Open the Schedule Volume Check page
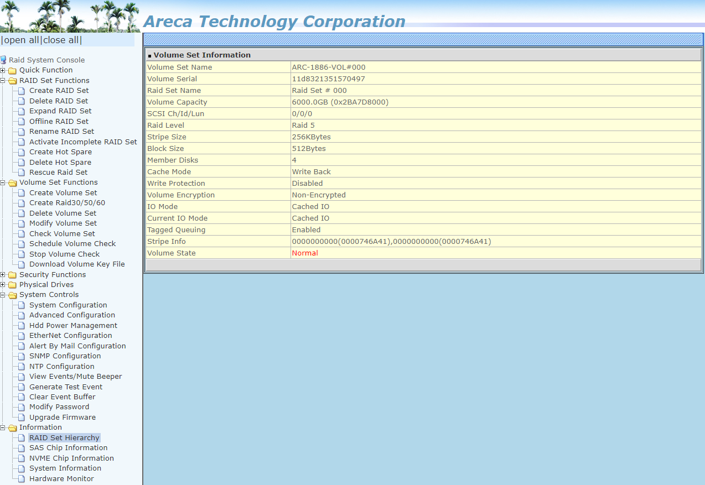705x485 pixels. [72, 244]
